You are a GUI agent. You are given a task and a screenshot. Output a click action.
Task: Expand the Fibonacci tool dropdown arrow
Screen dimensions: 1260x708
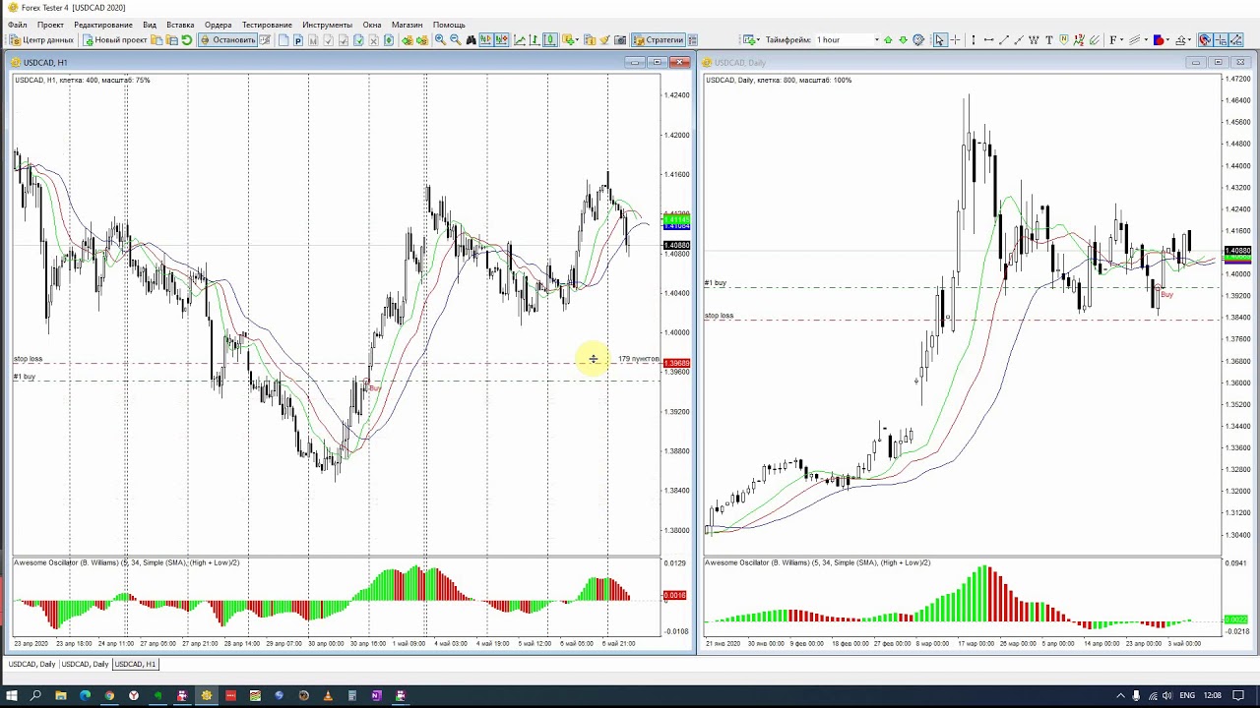click(1121, 40)
